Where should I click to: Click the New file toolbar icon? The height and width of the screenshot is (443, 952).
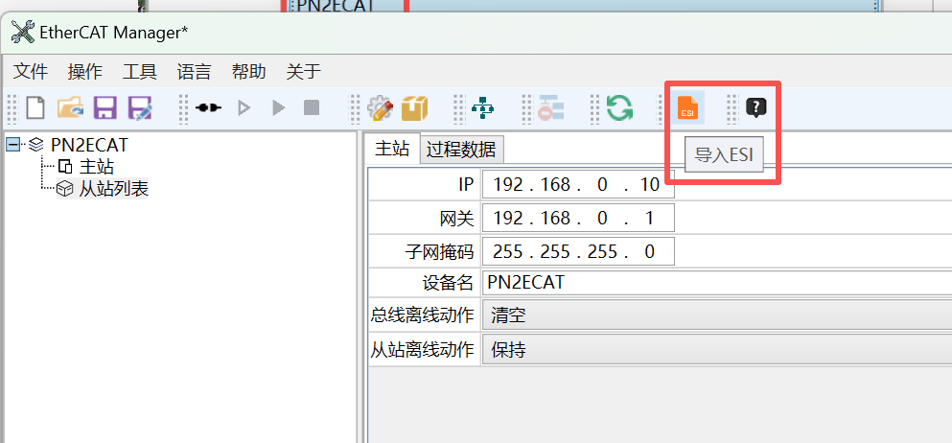[x=35, y=108]
